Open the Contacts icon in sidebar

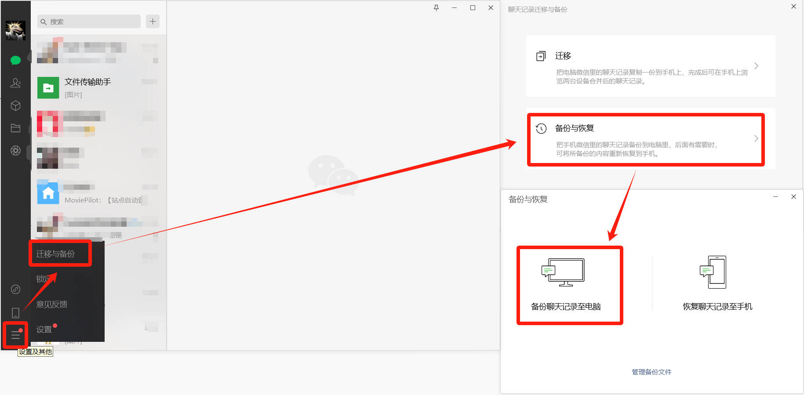(15, 83)
